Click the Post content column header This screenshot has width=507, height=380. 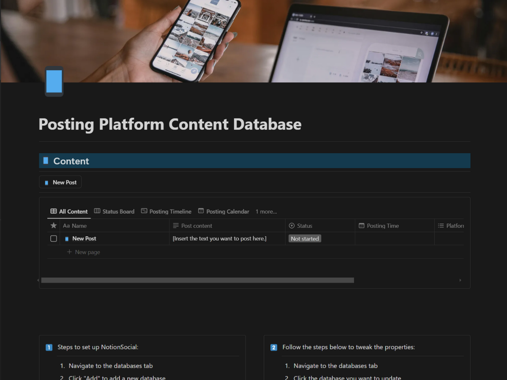coord(227,226)
